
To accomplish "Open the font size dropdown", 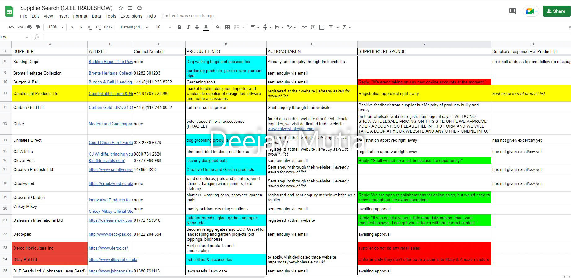I will (x=163, y=27).
